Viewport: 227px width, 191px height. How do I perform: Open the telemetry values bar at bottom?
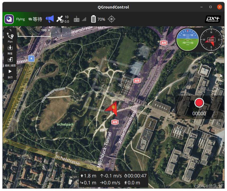coord(113,179)
